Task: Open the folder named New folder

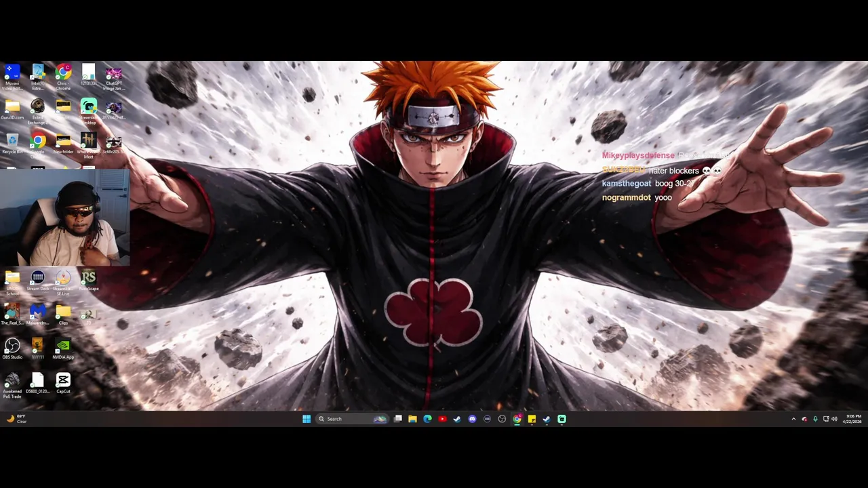Action: pos(63,143)
